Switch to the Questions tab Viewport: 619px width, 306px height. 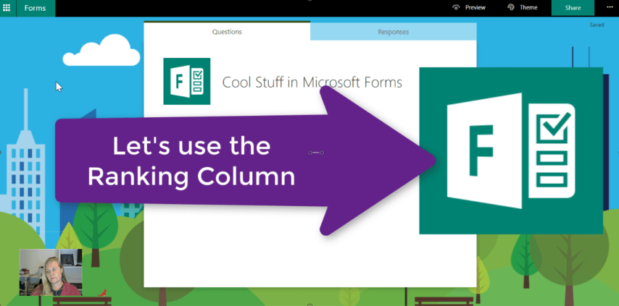pos(227,32)
